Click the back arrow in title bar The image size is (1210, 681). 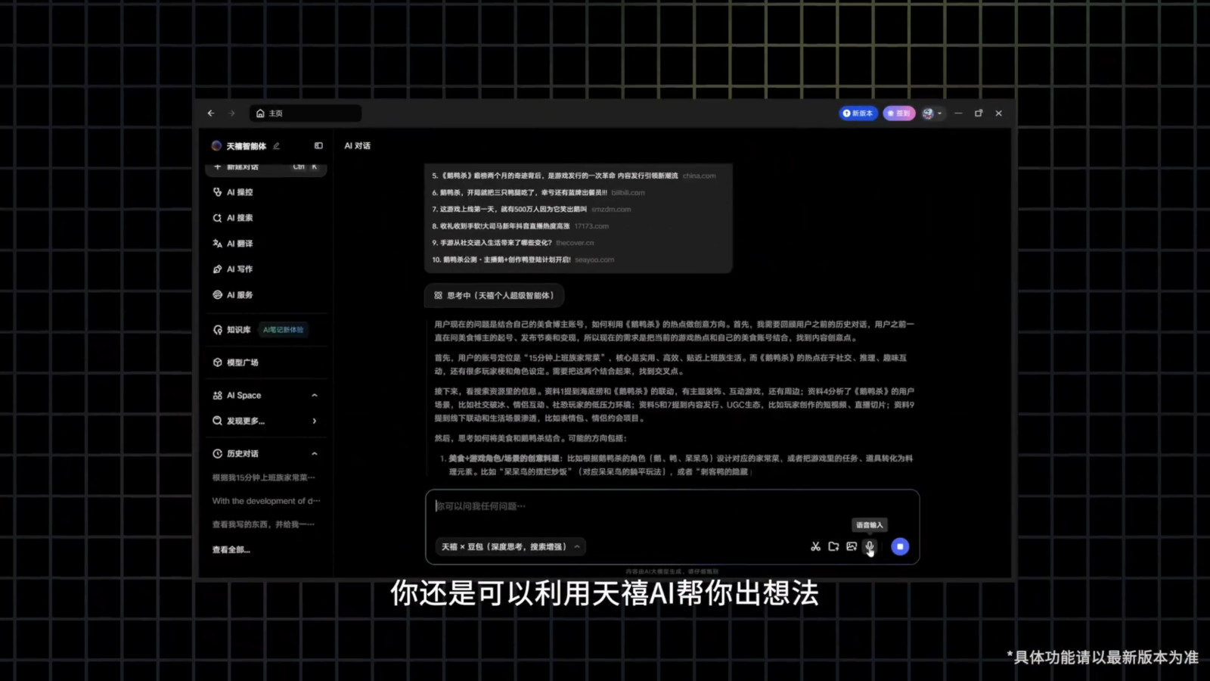coord(211,113)
